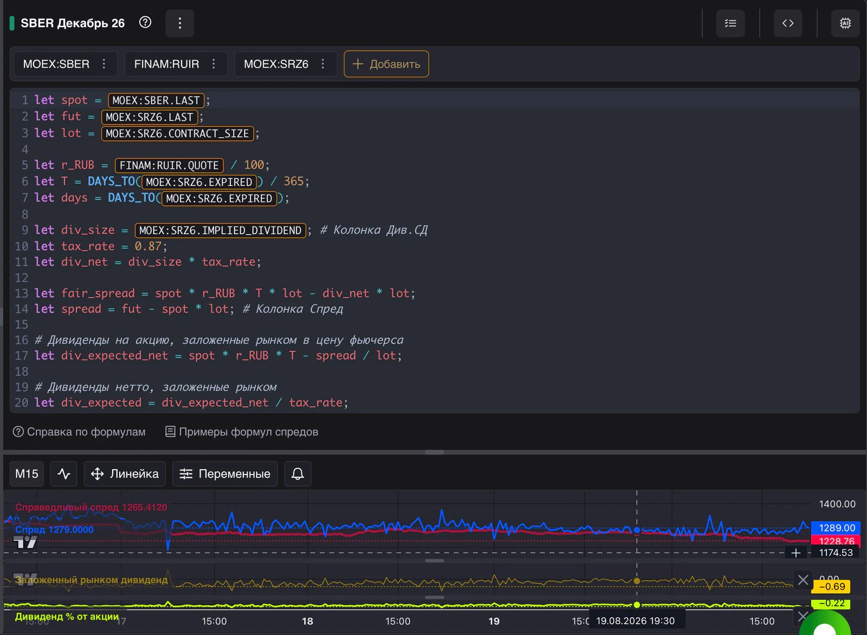Open the AI chip assistant icon
Viewport: 867px width, 635px height.
coord(845,23)
